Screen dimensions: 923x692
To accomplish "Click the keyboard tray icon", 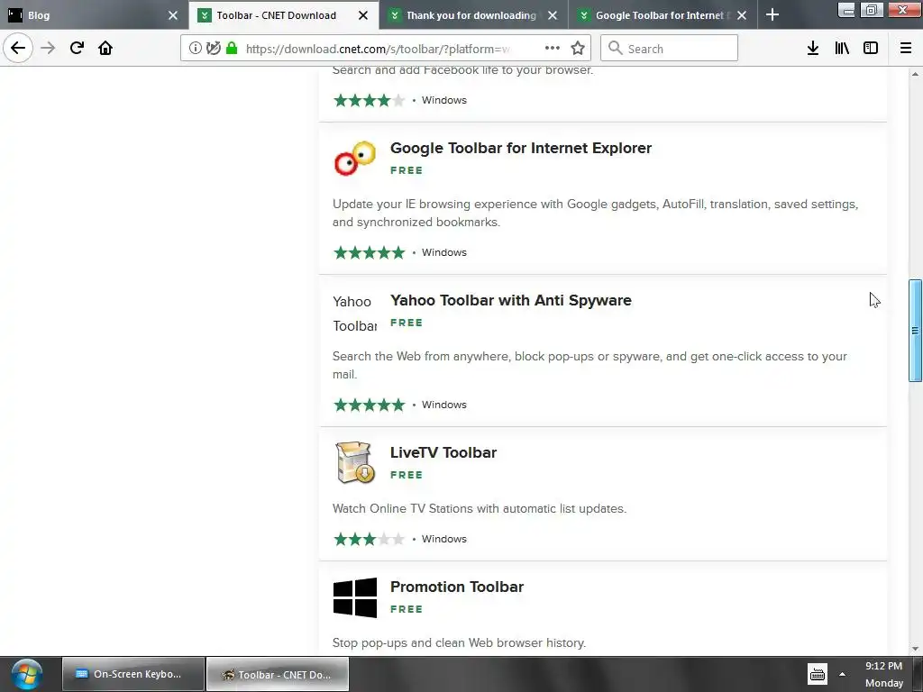I will 817,675.
